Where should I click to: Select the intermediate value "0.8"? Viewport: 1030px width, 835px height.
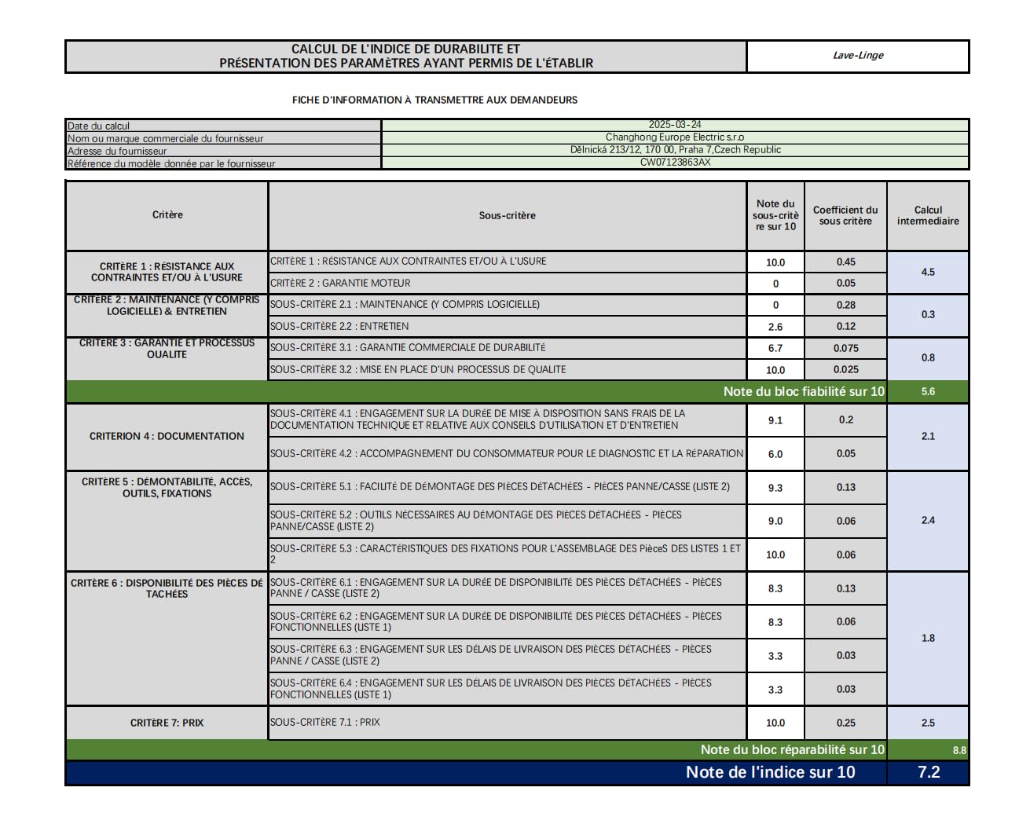(928, 357)
